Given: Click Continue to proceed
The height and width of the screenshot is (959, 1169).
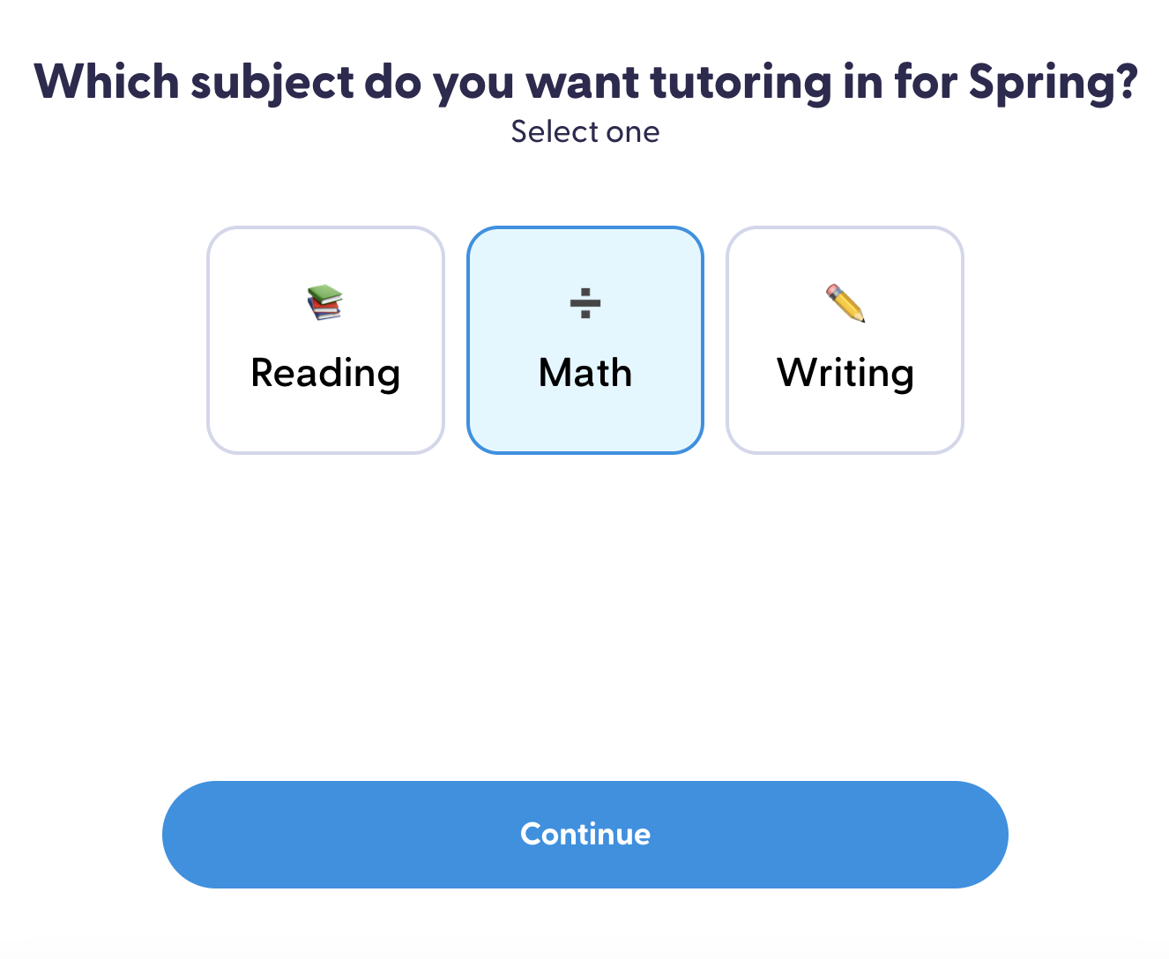Looking at the screenshot, I should [584, 834].
